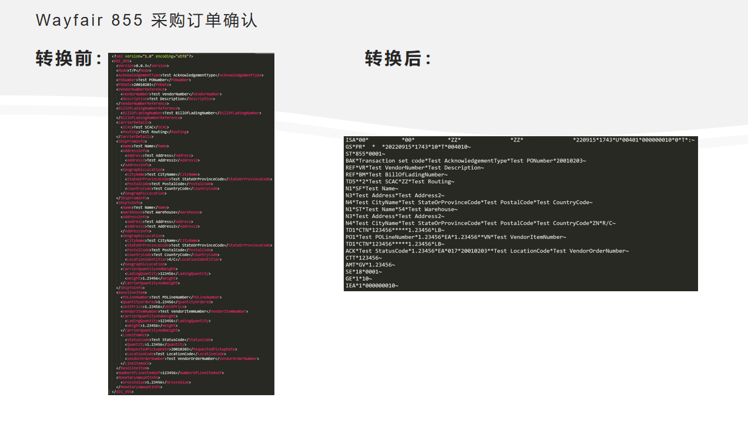Select the 转换后 label

[398, 59]
